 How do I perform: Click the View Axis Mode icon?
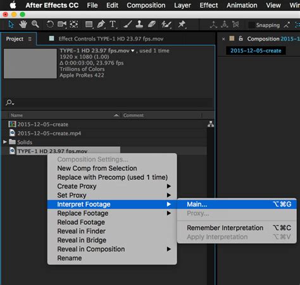coord(235,25)
